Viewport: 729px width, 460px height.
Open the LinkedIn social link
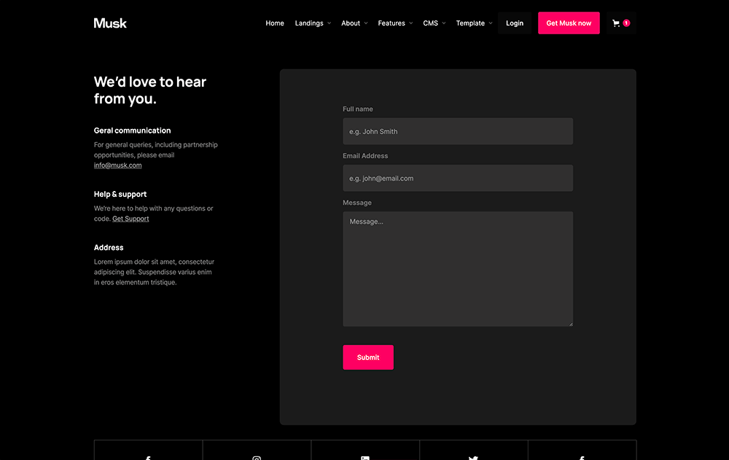click(x=365, y=458)
